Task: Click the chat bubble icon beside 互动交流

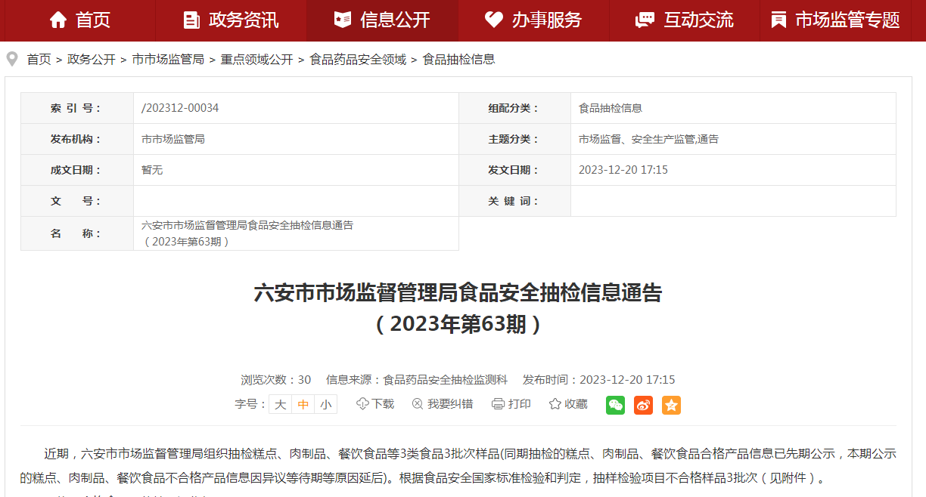Action: [645, 20]
